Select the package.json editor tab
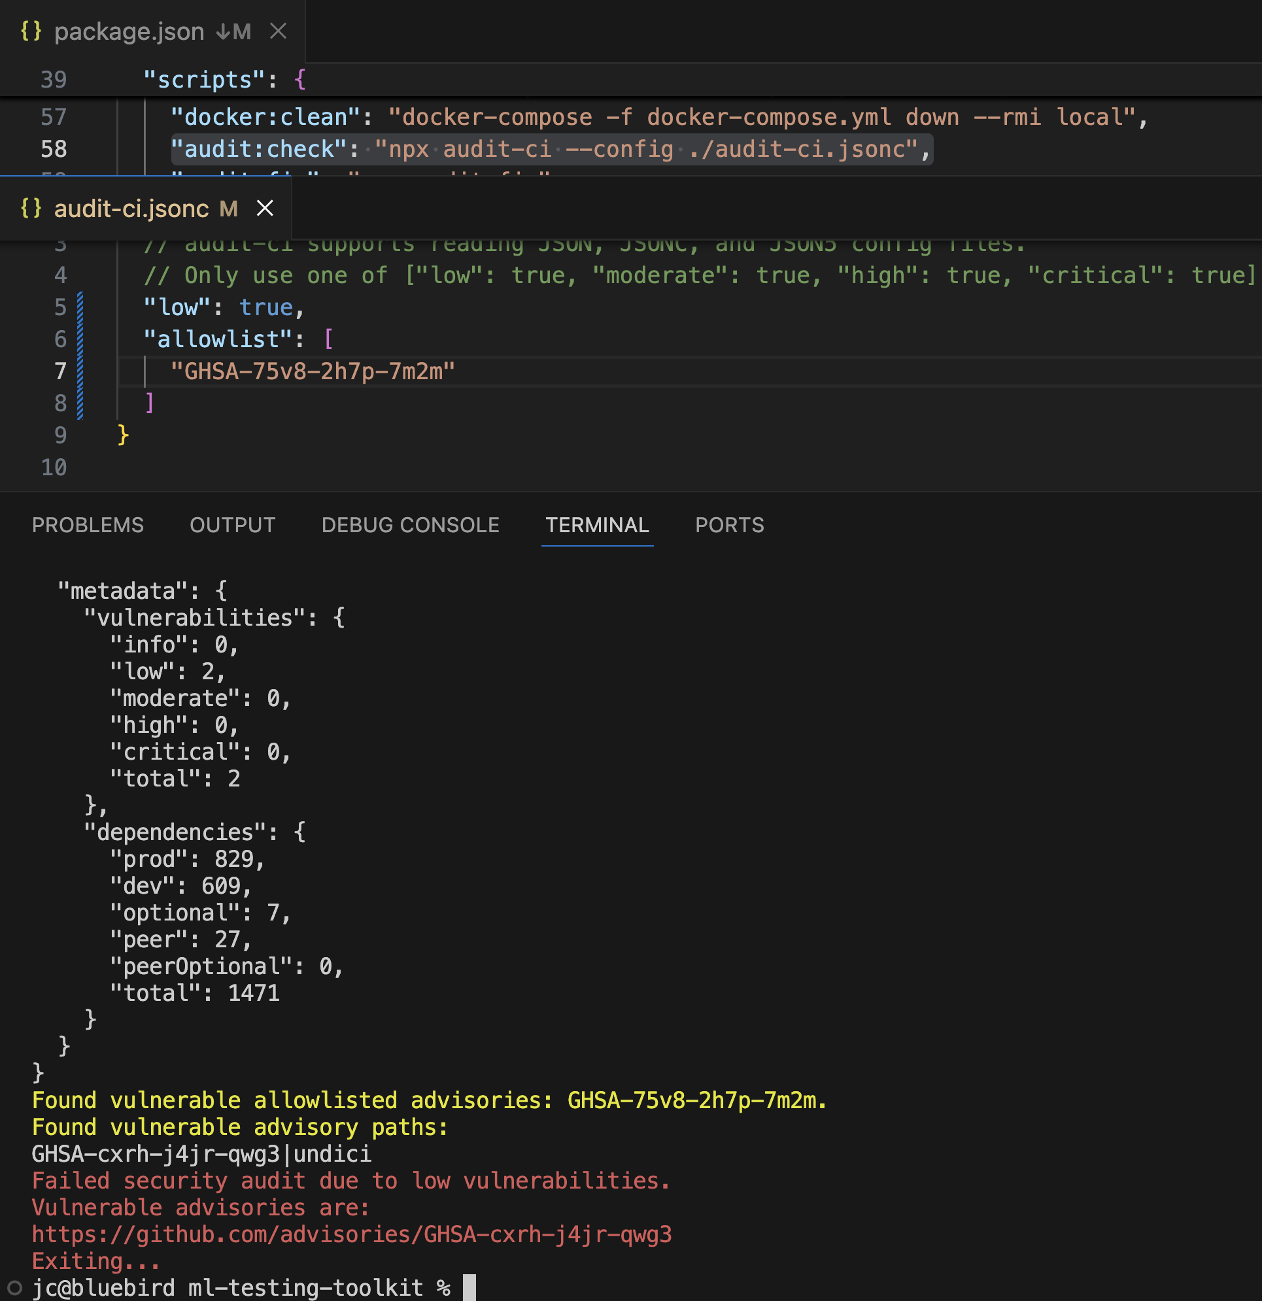 tap(152, 31)
